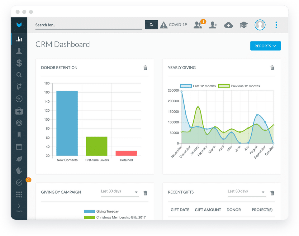Click the circled arrow import icon
Image resolution: width=299 pixels, height=236 pixels.
(19, 99)
